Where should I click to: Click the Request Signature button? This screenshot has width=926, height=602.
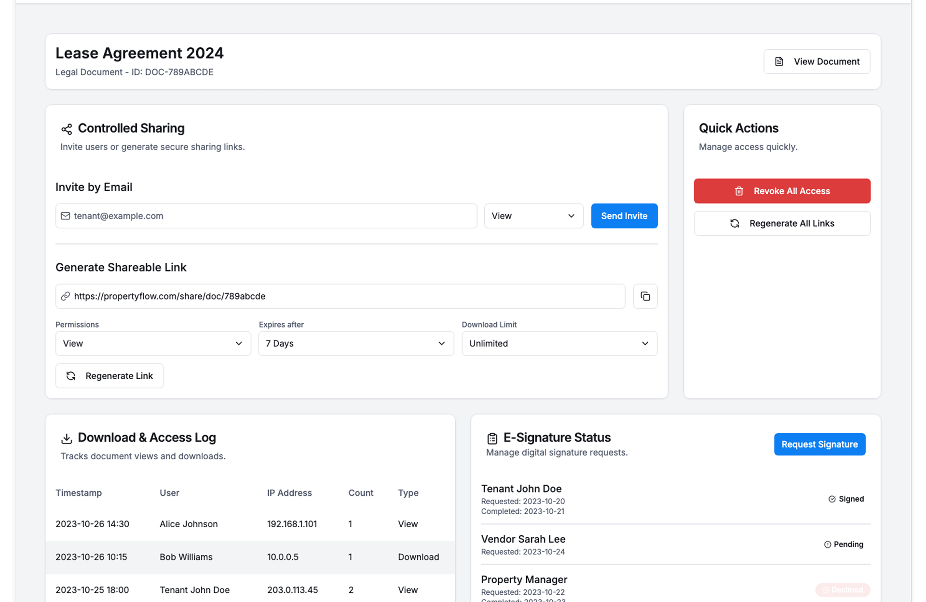pos(819,444)
